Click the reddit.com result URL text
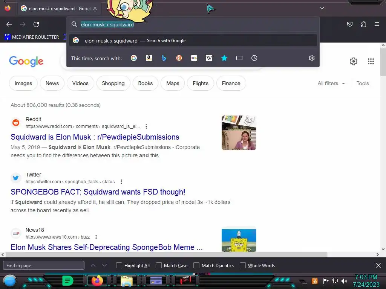386x289 pixels. coord(83,126)
